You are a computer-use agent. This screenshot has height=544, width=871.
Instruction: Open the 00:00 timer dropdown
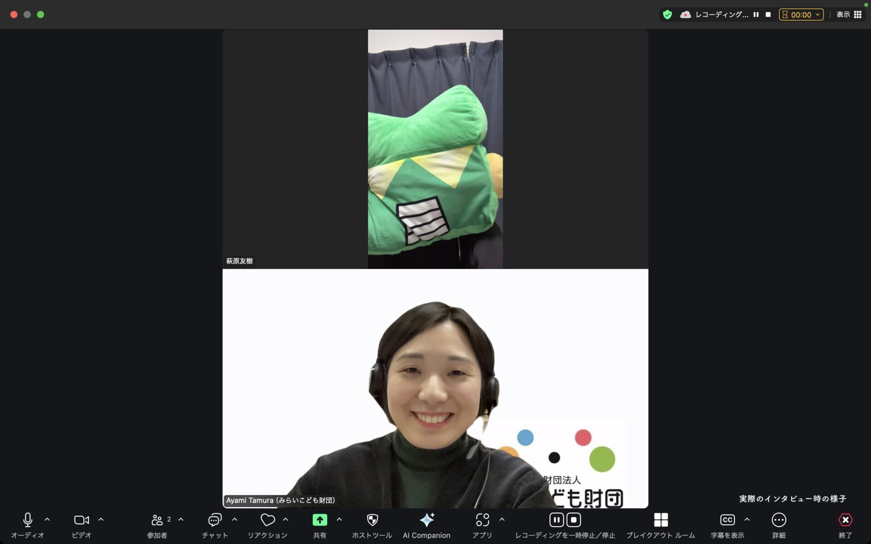click(801, 15)
